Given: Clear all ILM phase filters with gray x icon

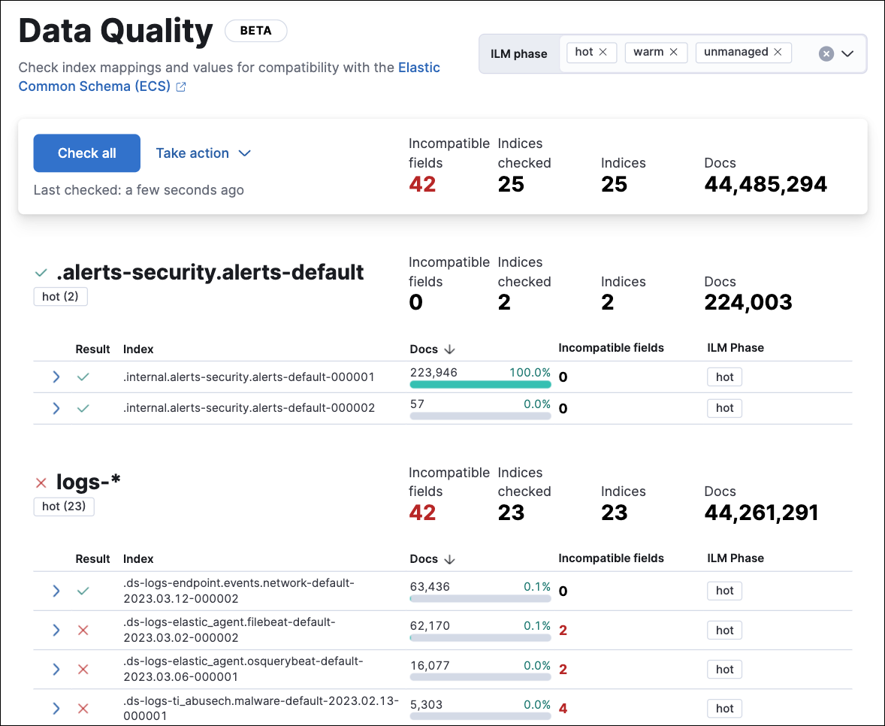Looking at the screenshot, I should [826, 53].
